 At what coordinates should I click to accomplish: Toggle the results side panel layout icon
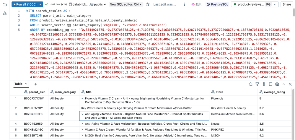coord(270,84)
